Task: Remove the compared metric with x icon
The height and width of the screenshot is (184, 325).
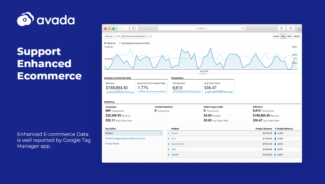Action: click(151, 36)
